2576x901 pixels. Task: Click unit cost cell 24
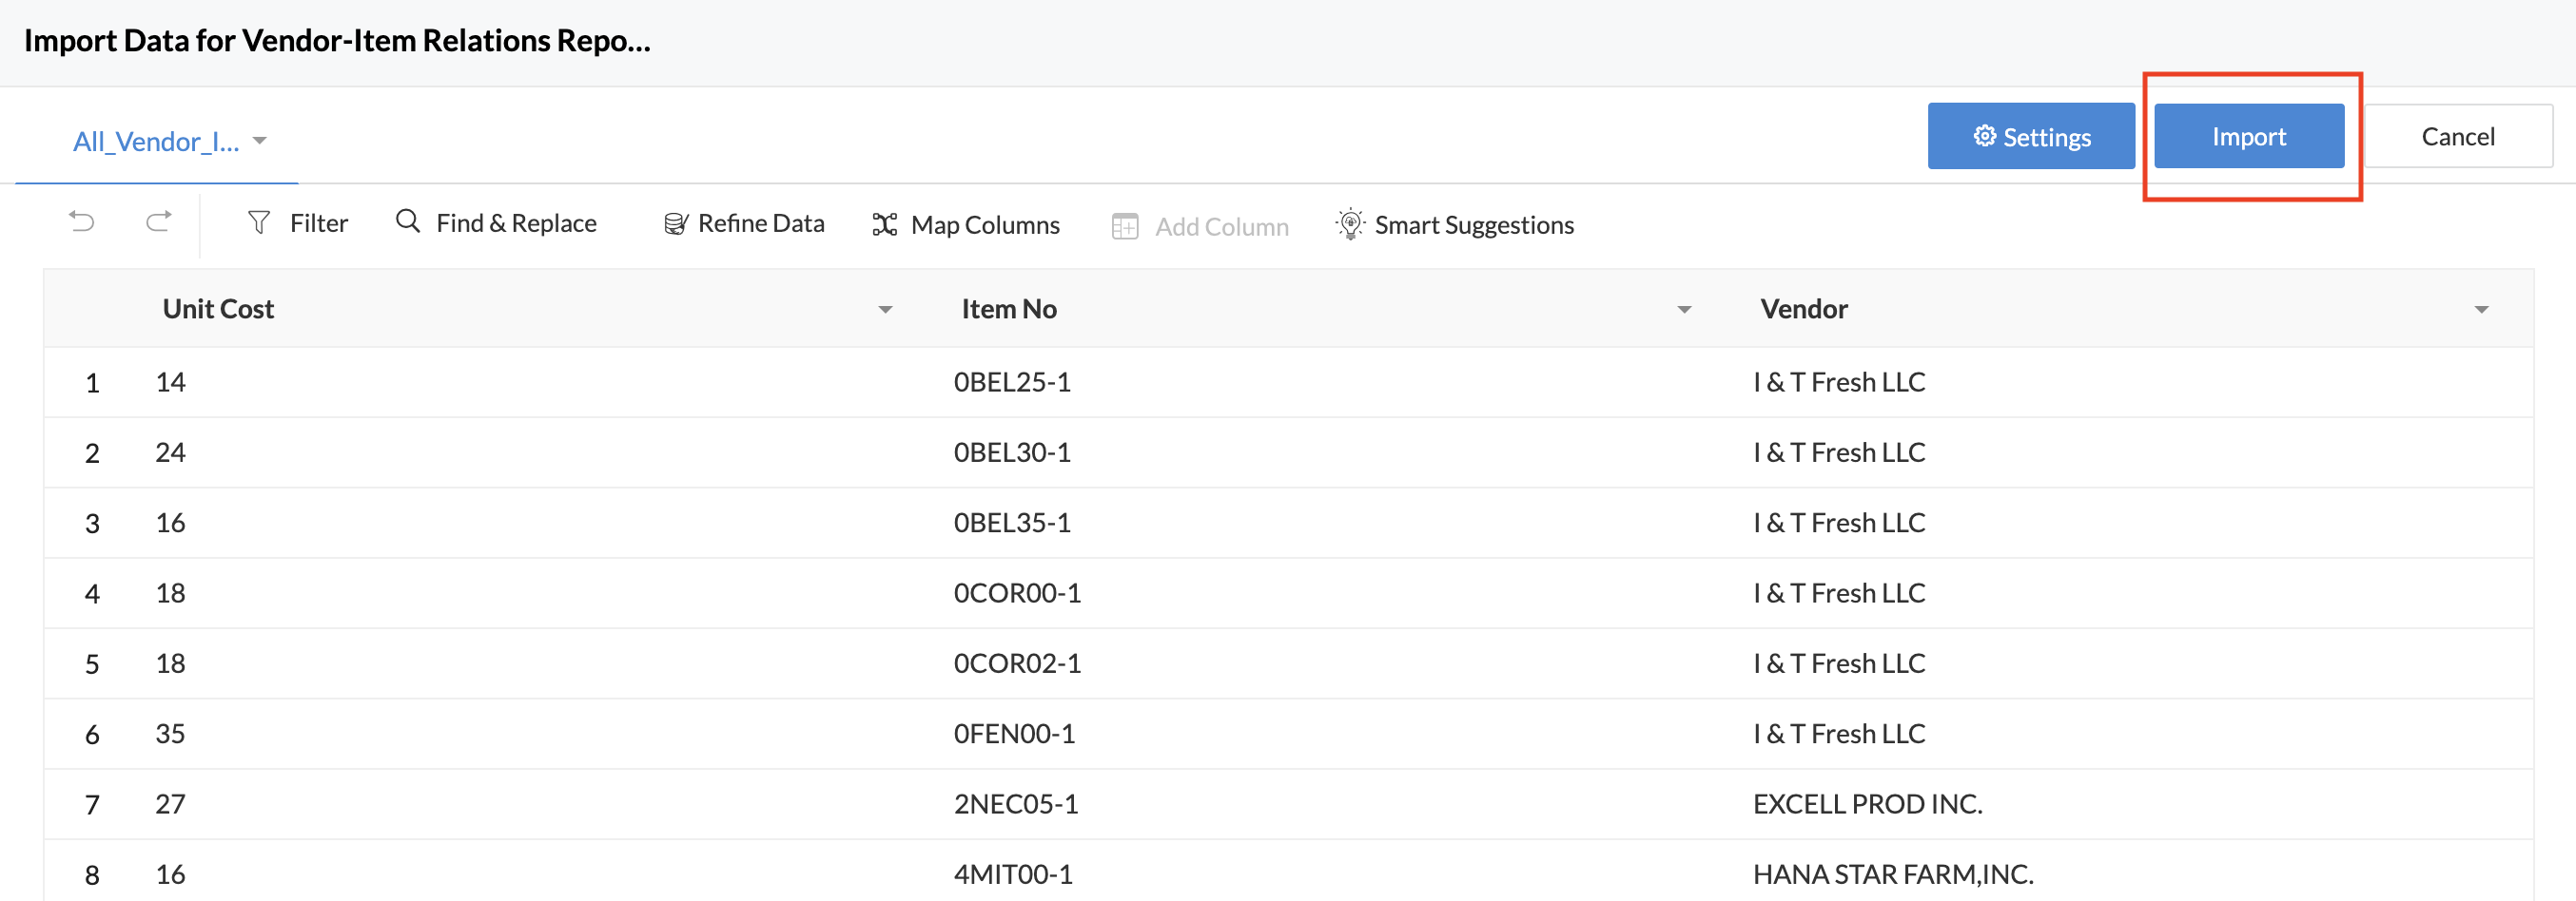[170, 452]
